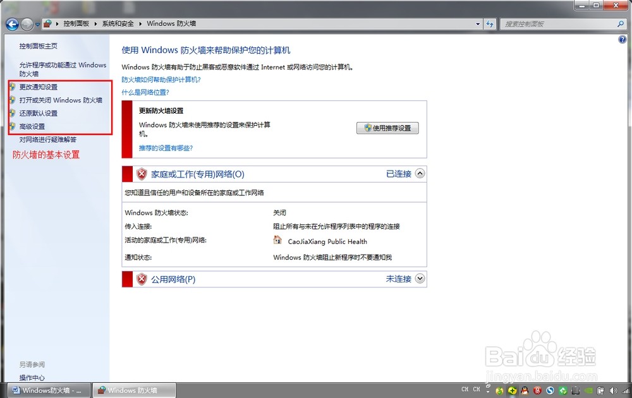Open 高级设置 link
This screenshot has height=398, width=632.
point(32,126)
